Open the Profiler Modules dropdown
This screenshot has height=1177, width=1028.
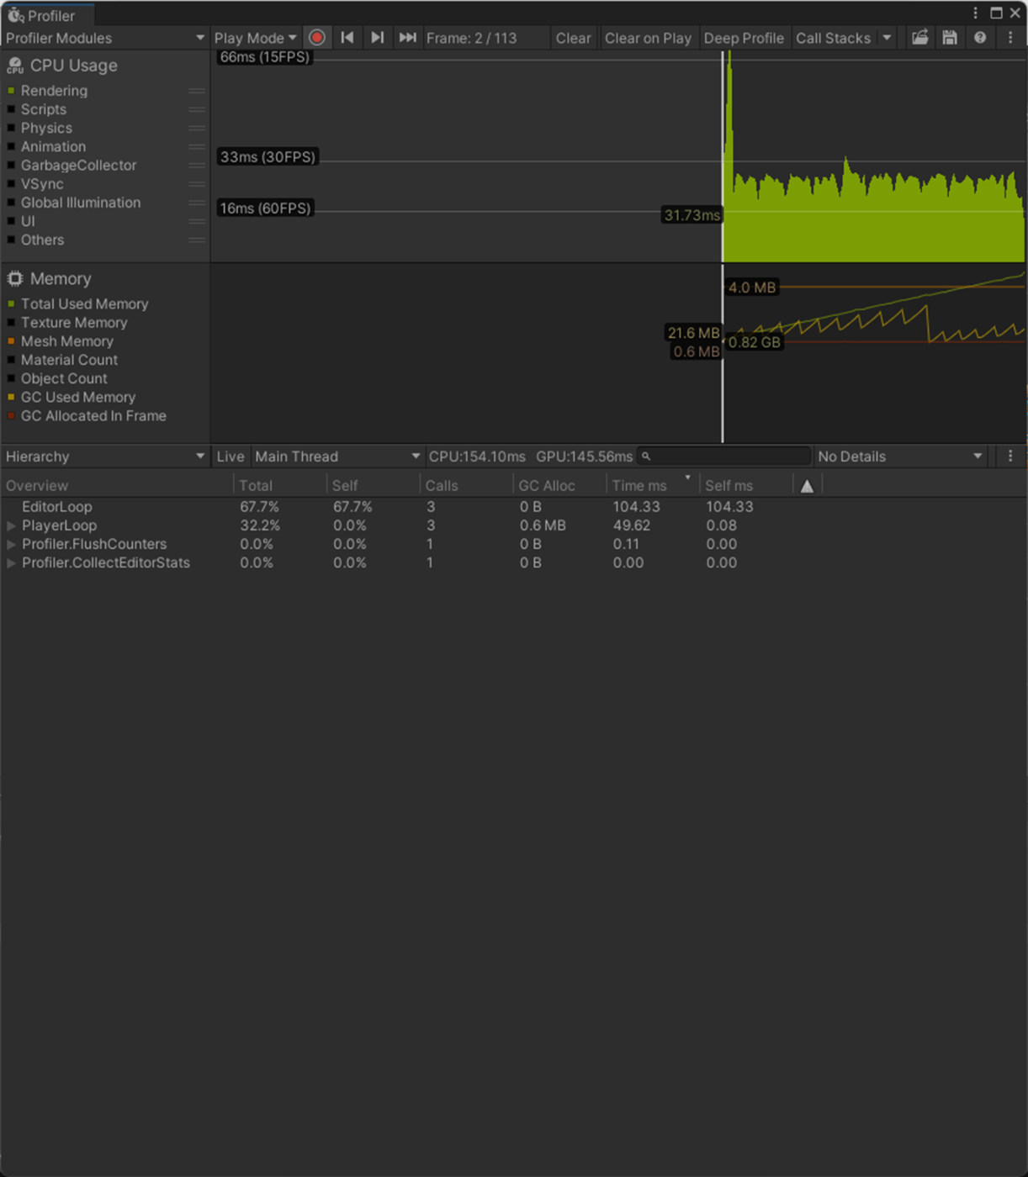tap(104, 38)
